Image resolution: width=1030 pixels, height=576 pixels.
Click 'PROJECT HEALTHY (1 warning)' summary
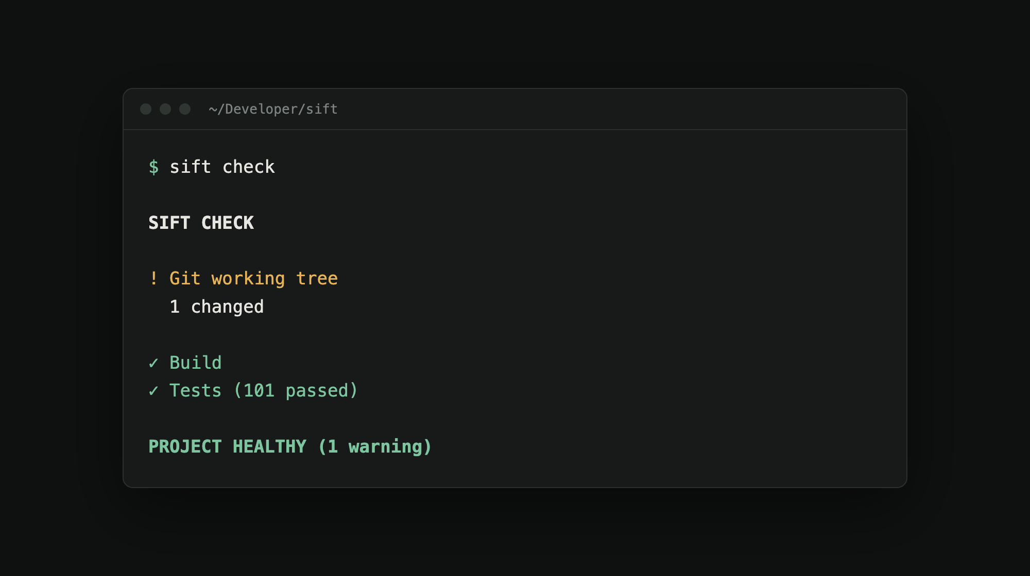[290, 446]
